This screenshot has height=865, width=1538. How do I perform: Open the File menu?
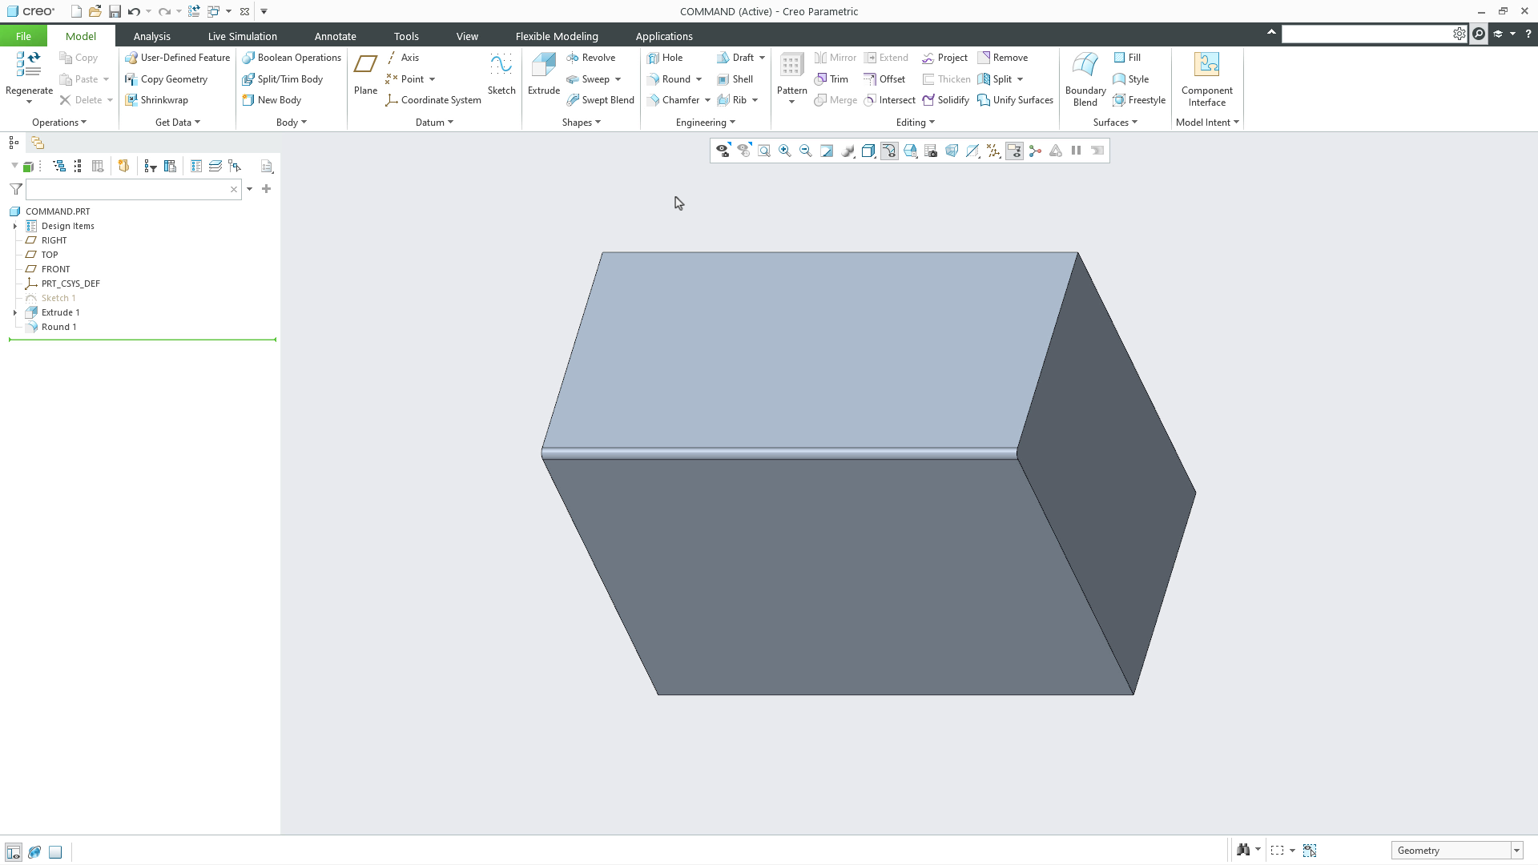click(x=23, y=36)
